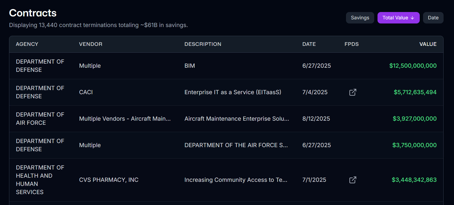This screenshot has width=454, height=205.
Task: Click the $3,750,000,000 contract value
Action: [414, 145]
